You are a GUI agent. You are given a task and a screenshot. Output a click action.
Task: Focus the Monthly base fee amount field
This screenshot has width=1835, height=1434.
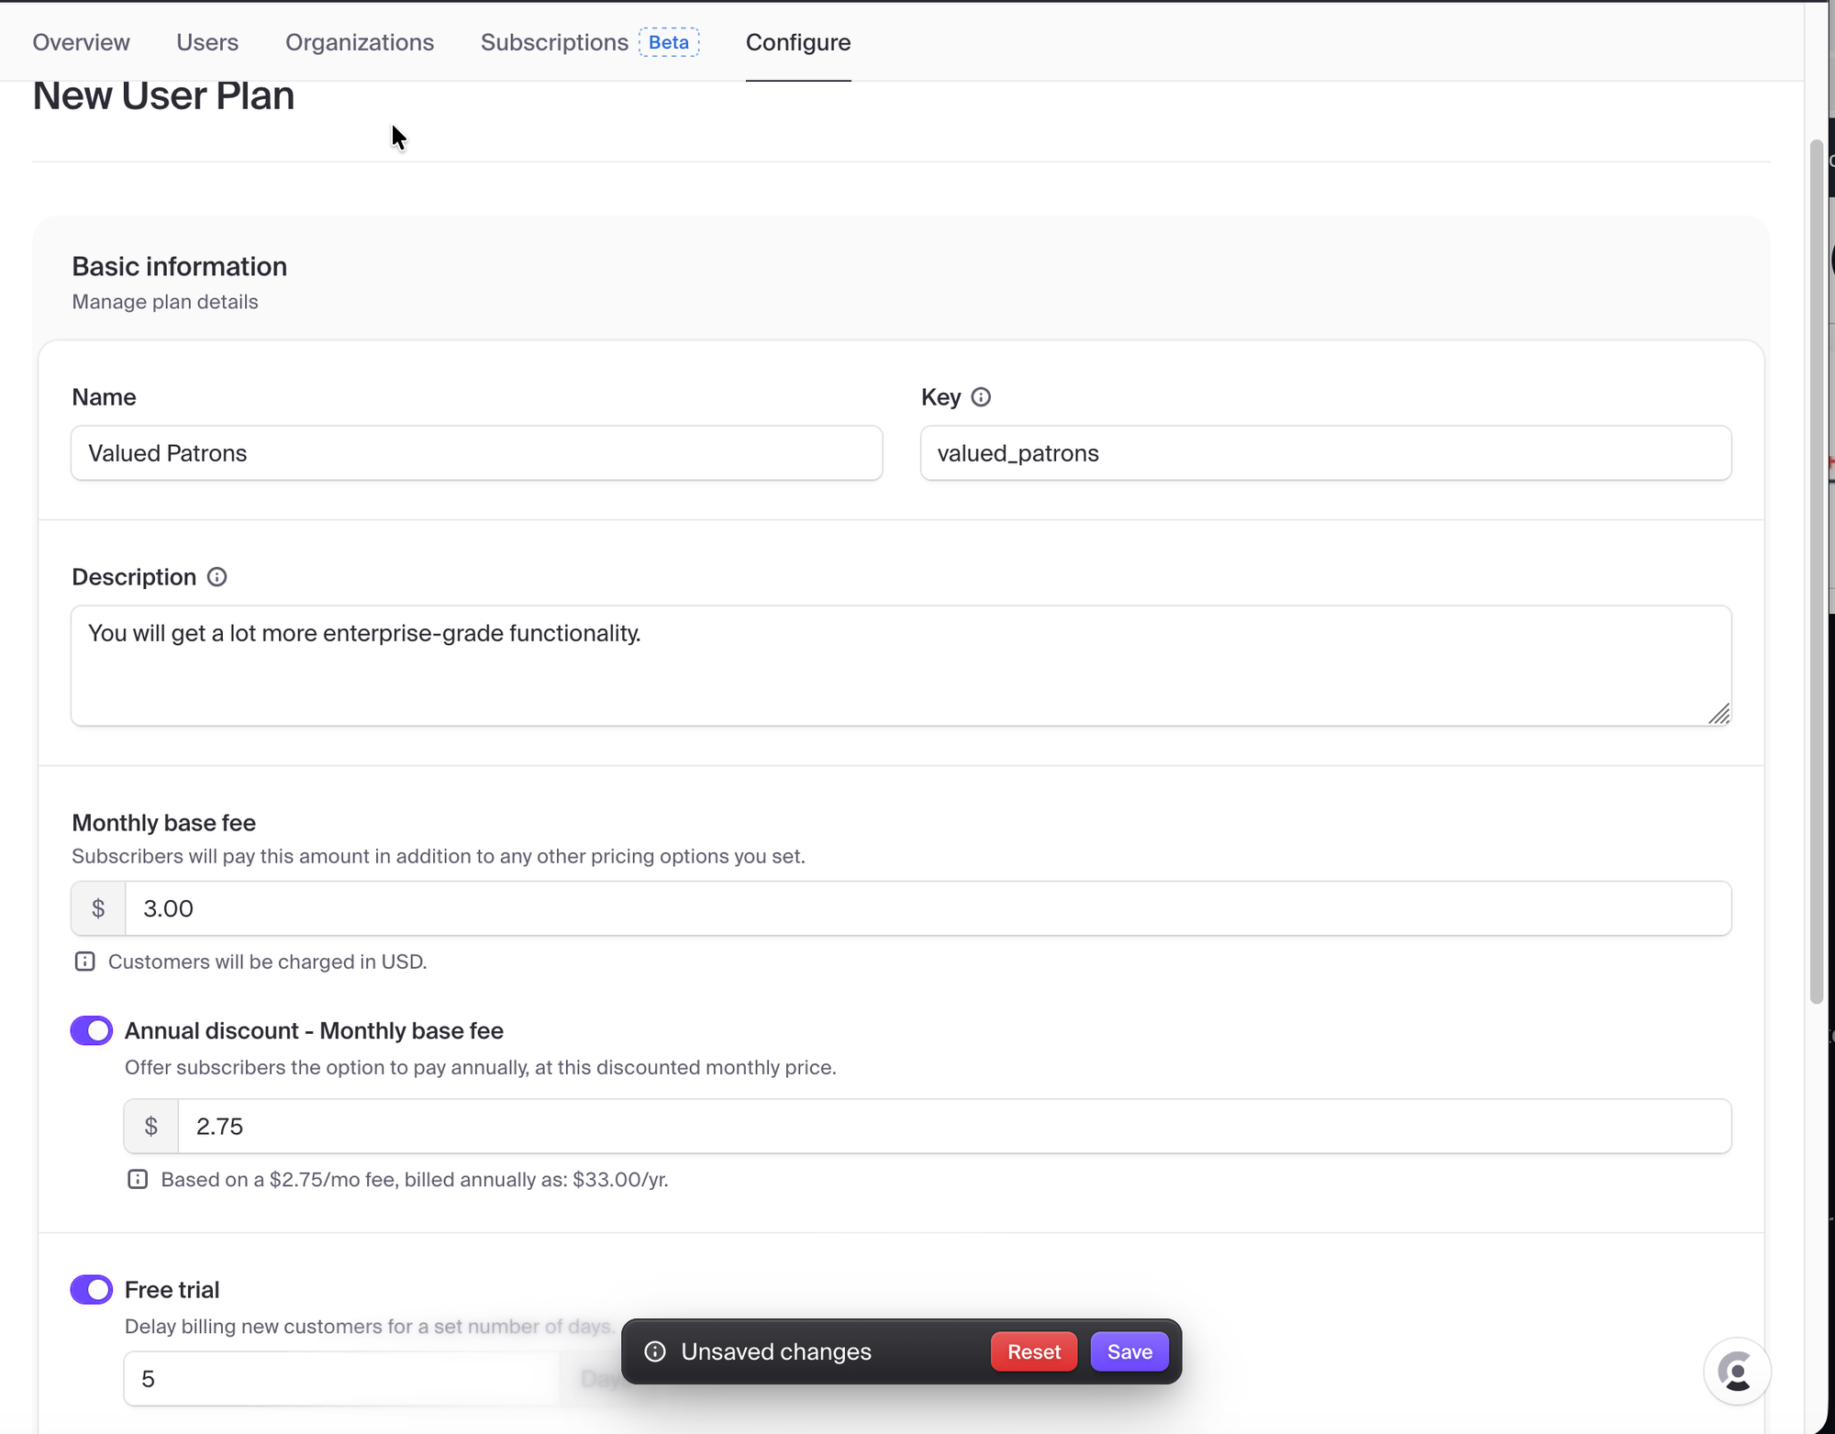(927, 908)
